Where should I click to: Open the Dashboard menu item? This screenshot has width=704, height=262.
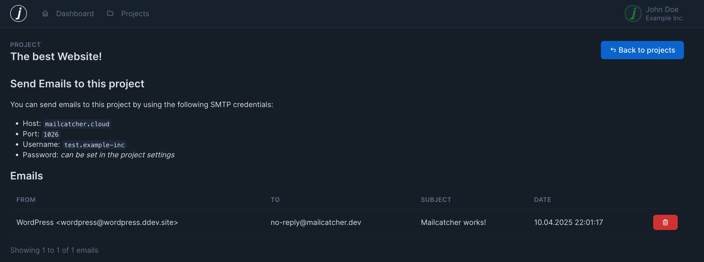coord(75,14)
